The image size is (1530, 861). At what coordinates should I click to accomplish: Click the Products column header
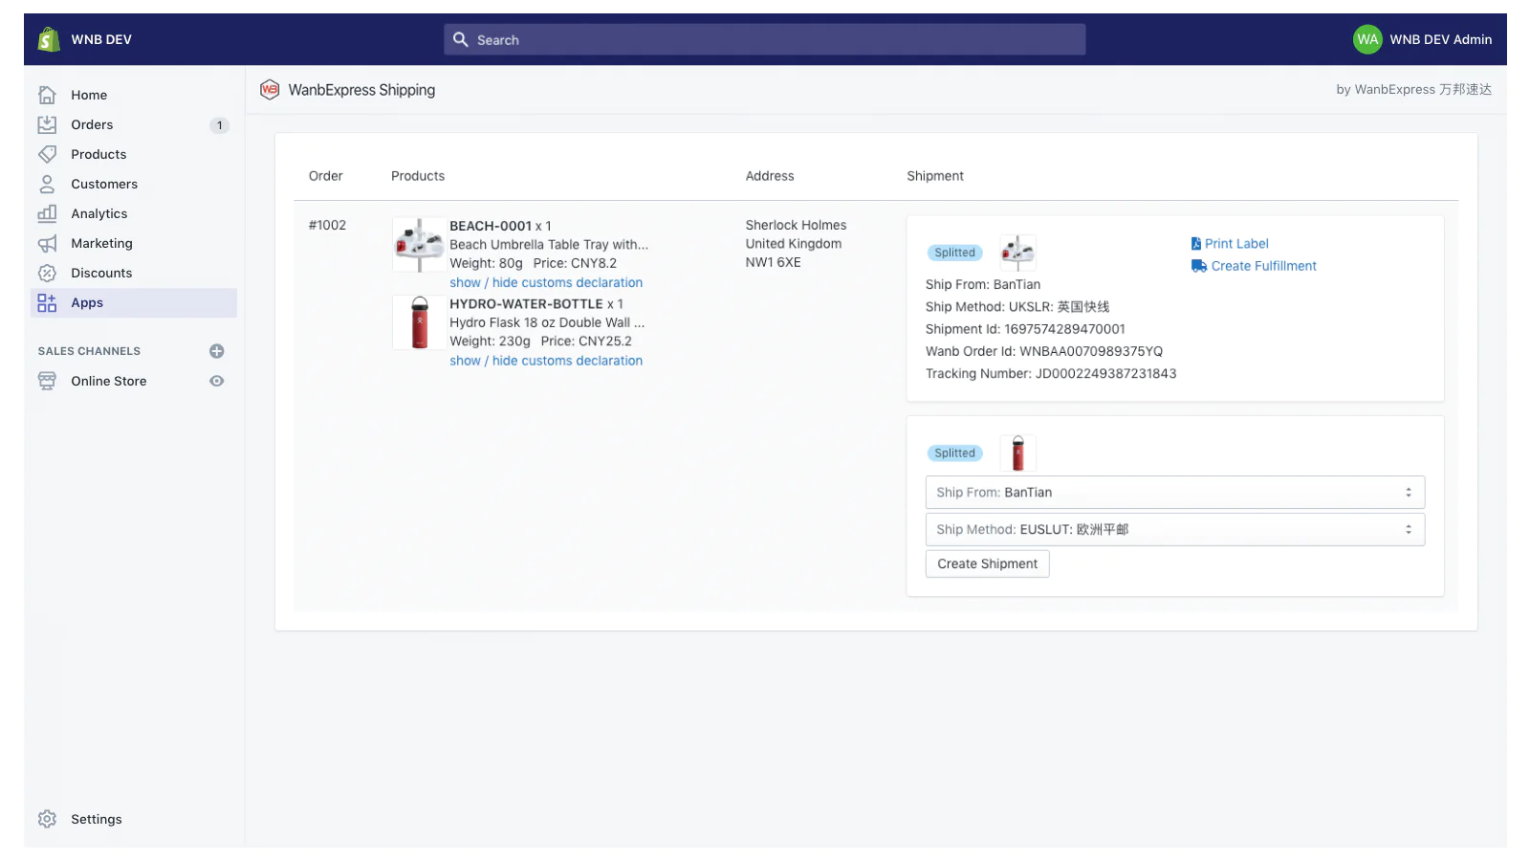(x=418, y=176)
